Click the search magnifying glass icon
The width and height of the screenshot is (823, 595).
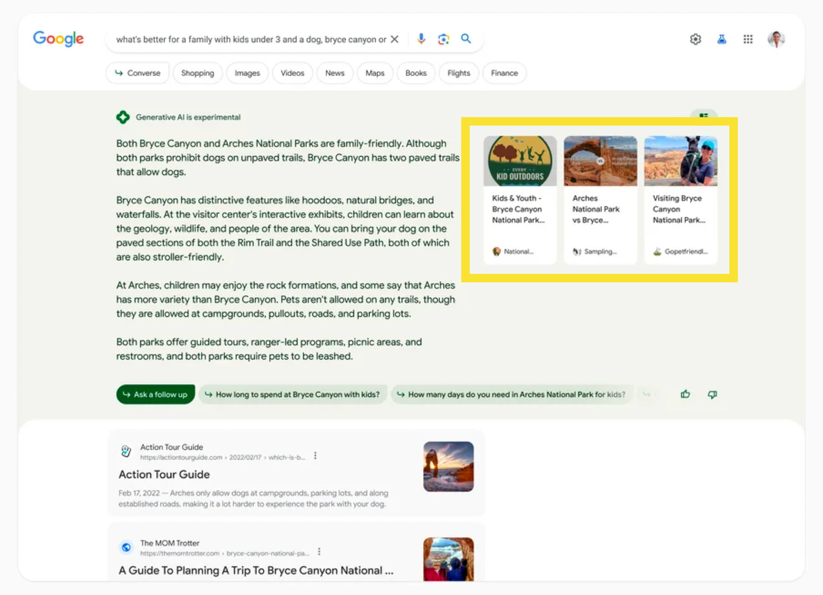(466, 39)
